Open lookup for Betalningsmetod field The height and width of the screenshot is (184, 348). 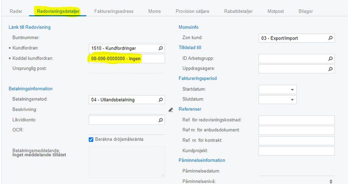point(160,100)
